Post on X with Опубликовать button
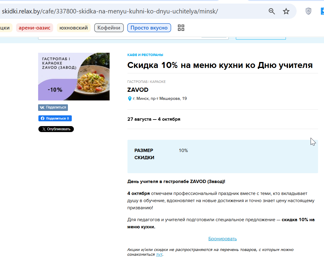The image size is (324, 262). (x=56, y=129)
